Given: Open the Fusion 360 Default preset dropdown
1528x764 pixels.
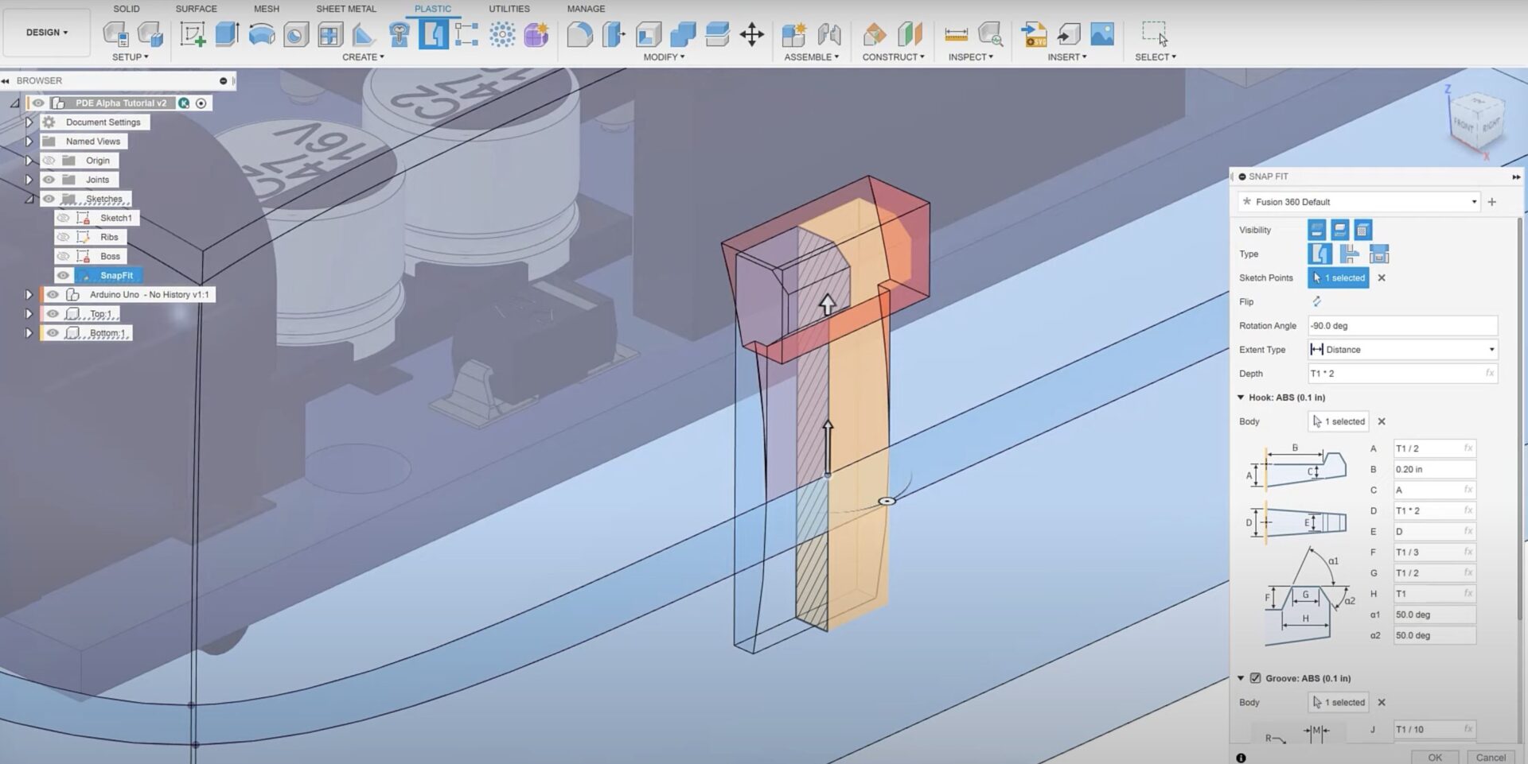Looking at the screenshot, I should [1359, 202].
